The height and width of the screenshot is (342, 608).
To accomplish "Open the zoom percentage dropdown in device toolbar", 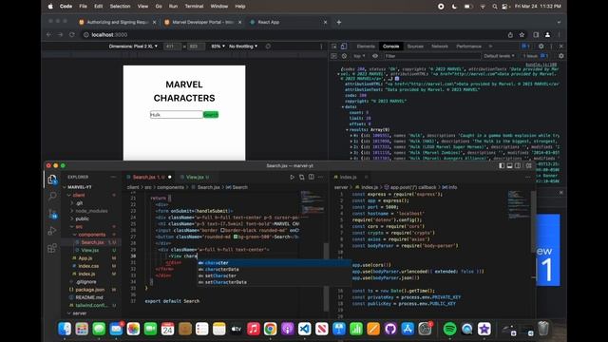I will (218, 47).
